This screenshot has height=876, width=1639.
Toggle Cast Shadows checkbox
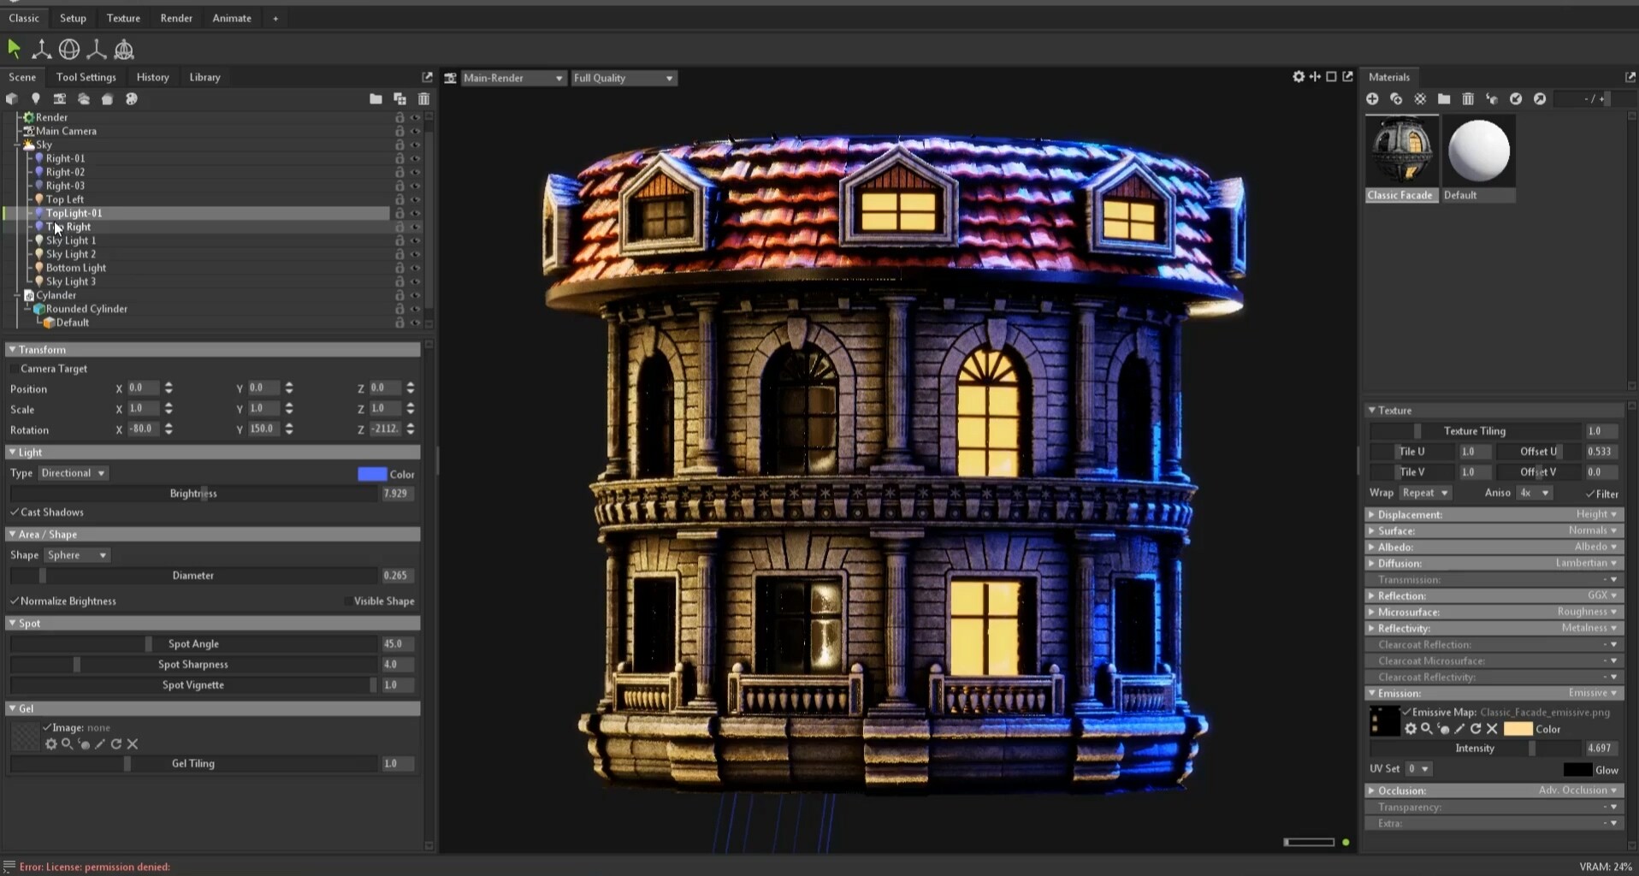15,512
